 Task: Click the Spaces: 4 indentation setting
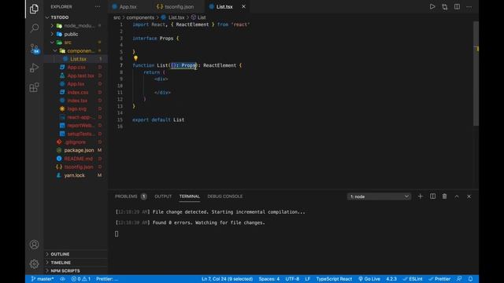tap(269, 279)
